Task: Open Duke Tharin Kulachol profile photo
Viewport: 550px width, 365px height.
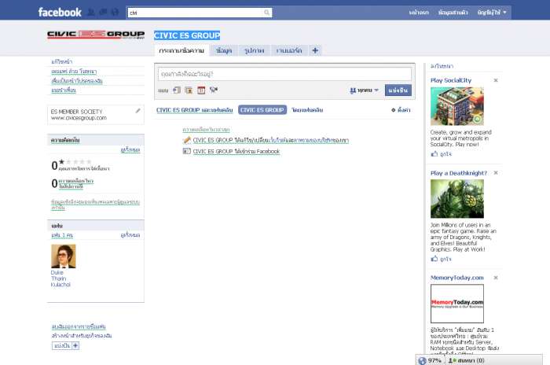Action: click(x=64, y=256)
